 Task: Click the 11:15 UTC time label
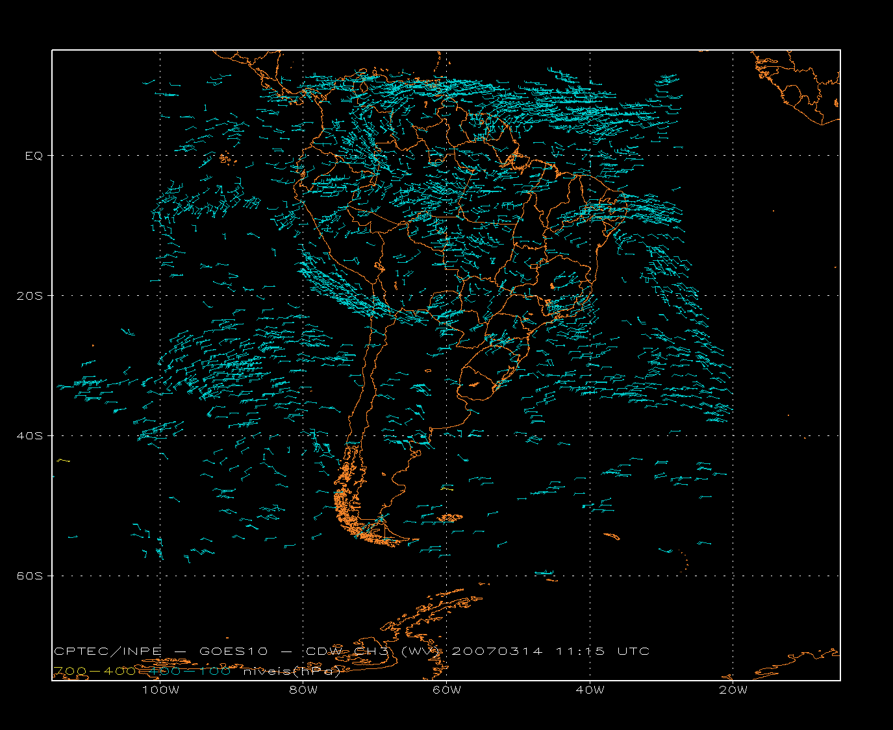(x=603, y=651)
